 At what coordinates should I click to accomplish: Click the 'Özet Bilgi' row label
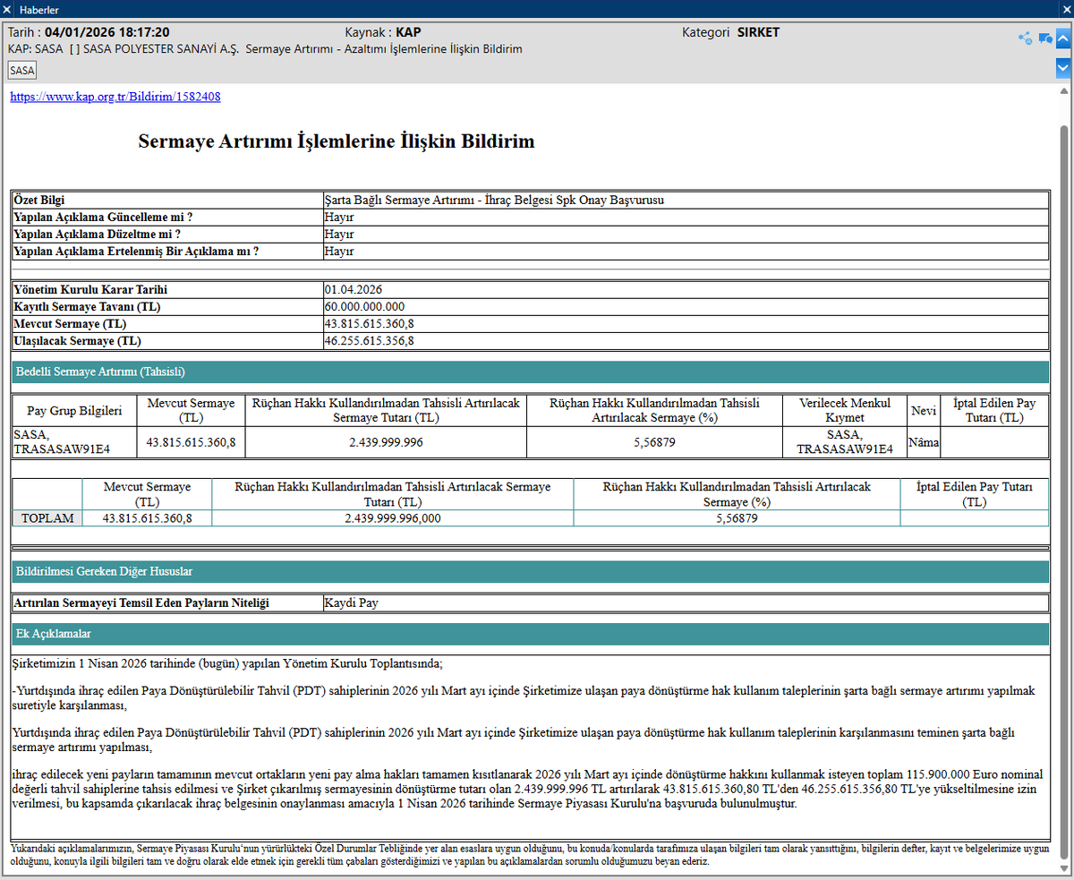click(39, 201)
